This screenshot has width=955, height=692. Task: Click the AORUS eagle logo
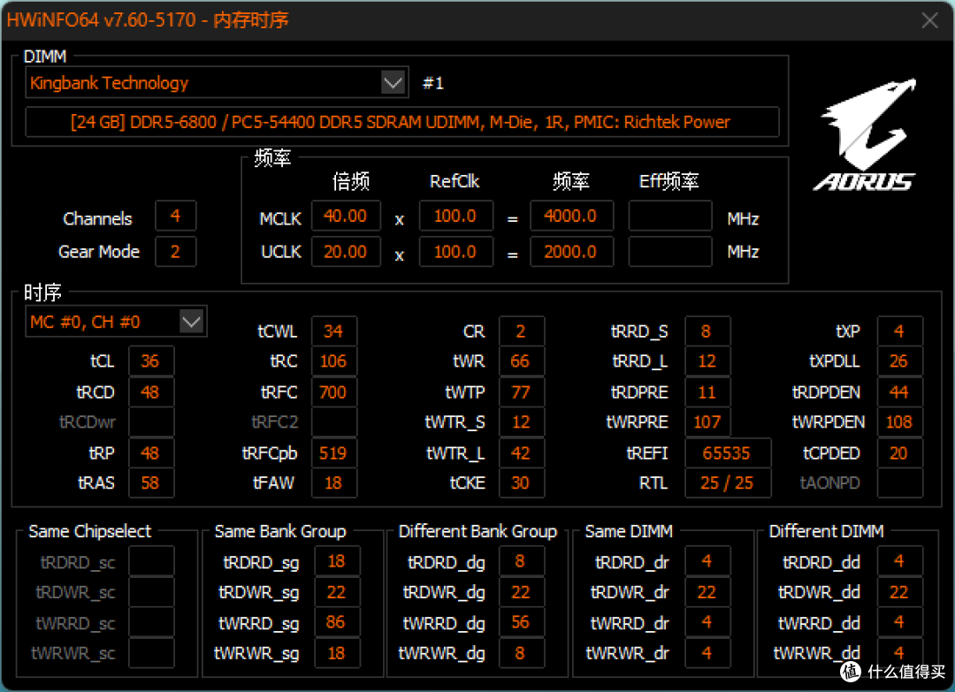[864, 134]
